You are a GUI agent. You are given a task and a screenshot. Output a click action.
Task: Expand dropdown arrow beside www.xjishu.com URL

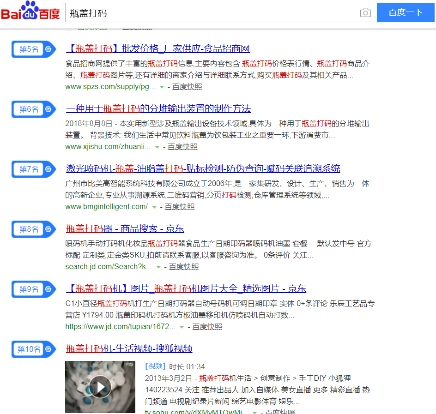click(x=157, y=147)
